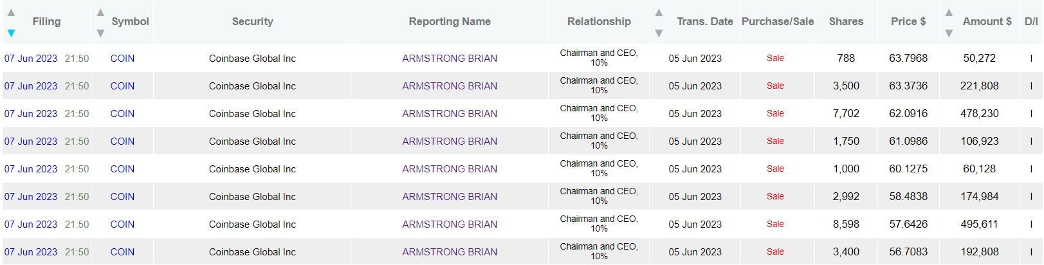Click the Reporting Name column header

coord(450,22)
